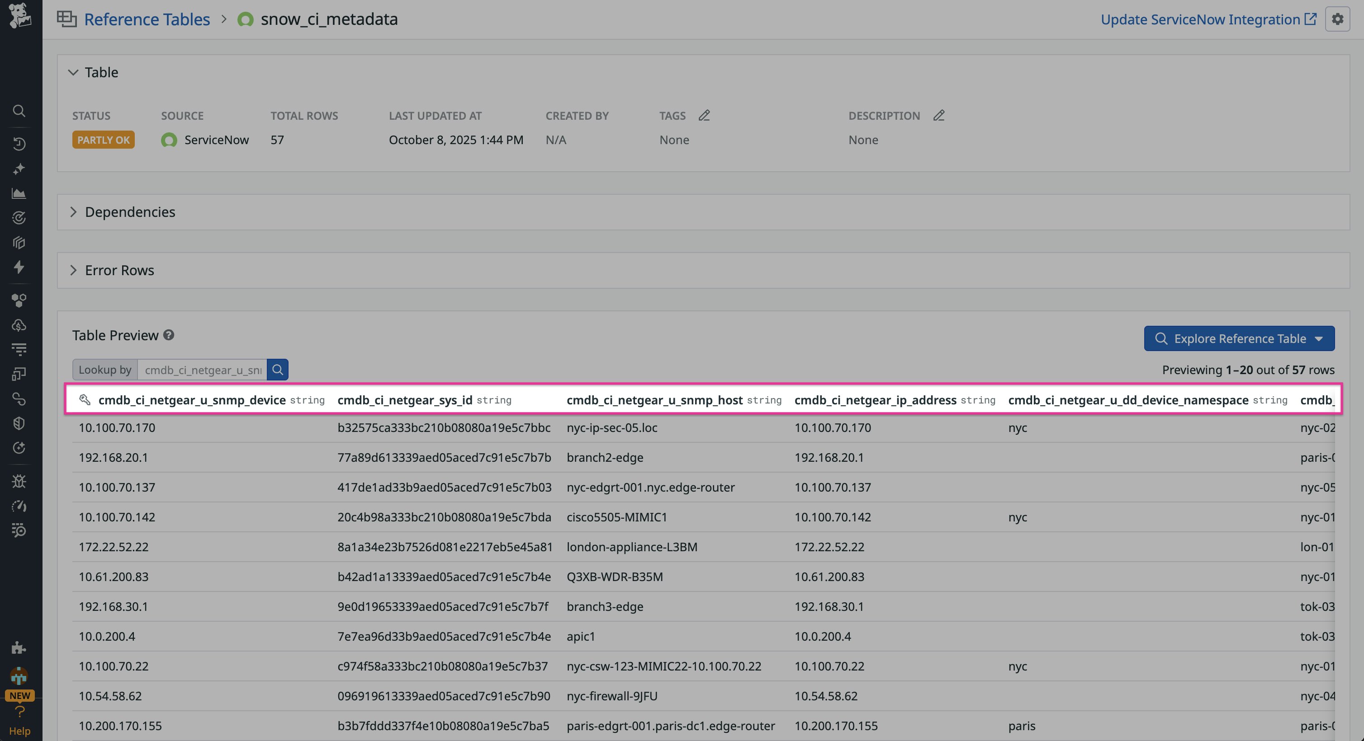Collapse the Table section

click(74, 72)
